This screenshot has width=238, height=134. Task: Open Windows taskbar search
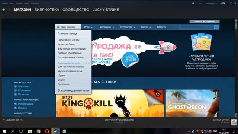(x=13, y=131)
